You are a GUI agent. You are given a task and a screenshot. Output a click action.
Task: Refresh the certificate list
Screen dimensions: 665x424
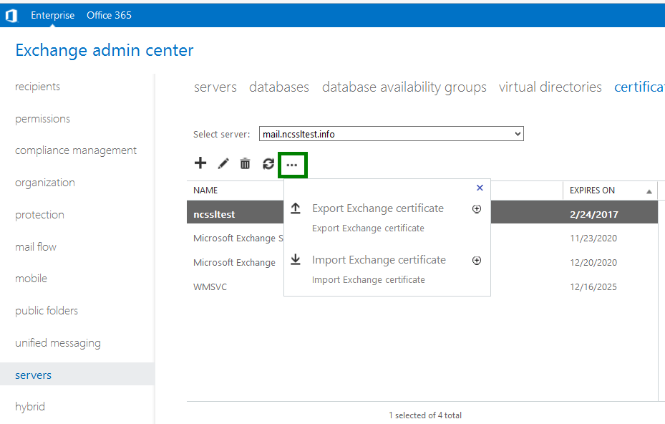(x=268, y=163)
